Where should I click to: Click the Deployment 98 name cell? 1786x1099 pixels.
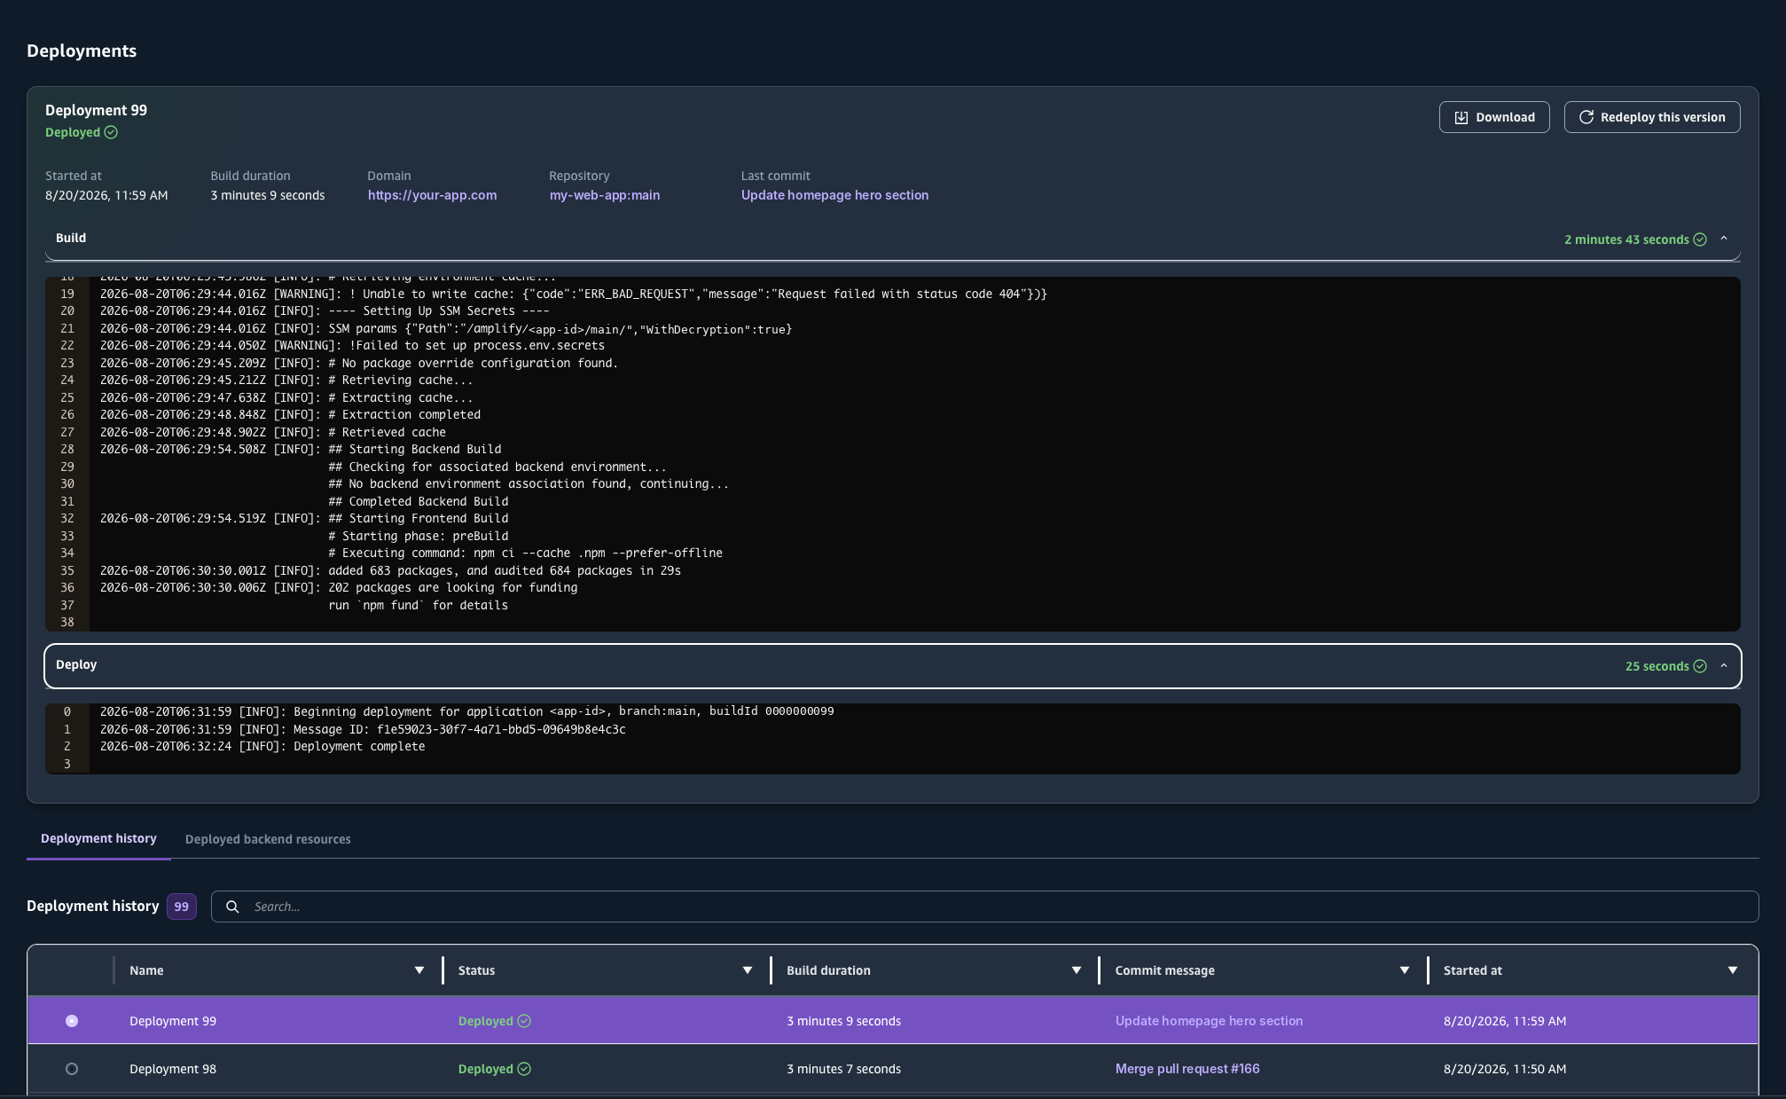(x=173, y=1069)
